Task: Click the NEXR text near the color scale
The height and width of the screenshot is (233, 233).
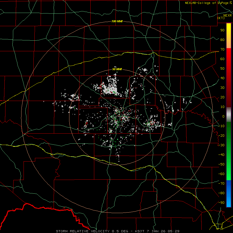Action: 228,16
